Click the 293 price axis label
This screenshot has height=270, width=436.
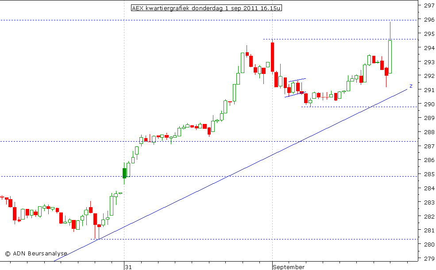pyautogui.click(x=429, y=62)
